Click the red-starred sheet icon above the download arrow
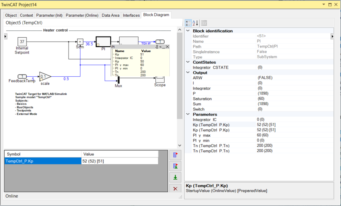Viewport: 341px width, 206px height. (x=175, y=155)
